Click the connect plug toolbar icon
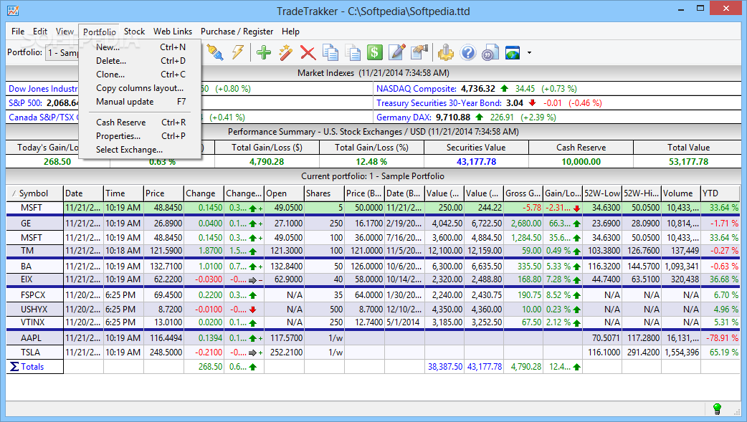The width and height of the screenshot is (747, 422). click(215, 52)
